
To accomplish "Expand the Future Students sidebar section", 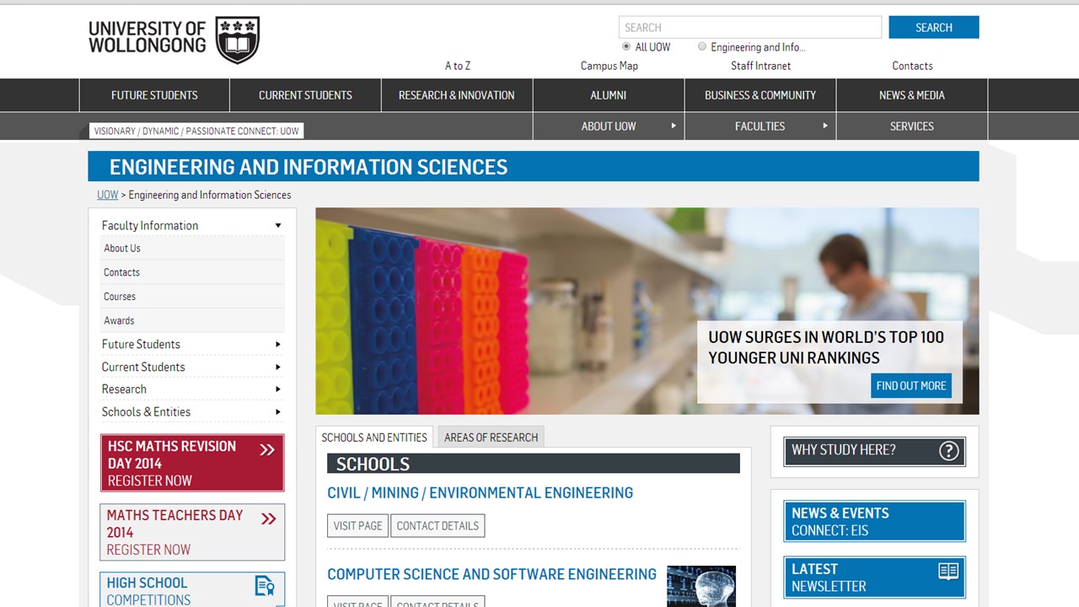I will [278, 344].
